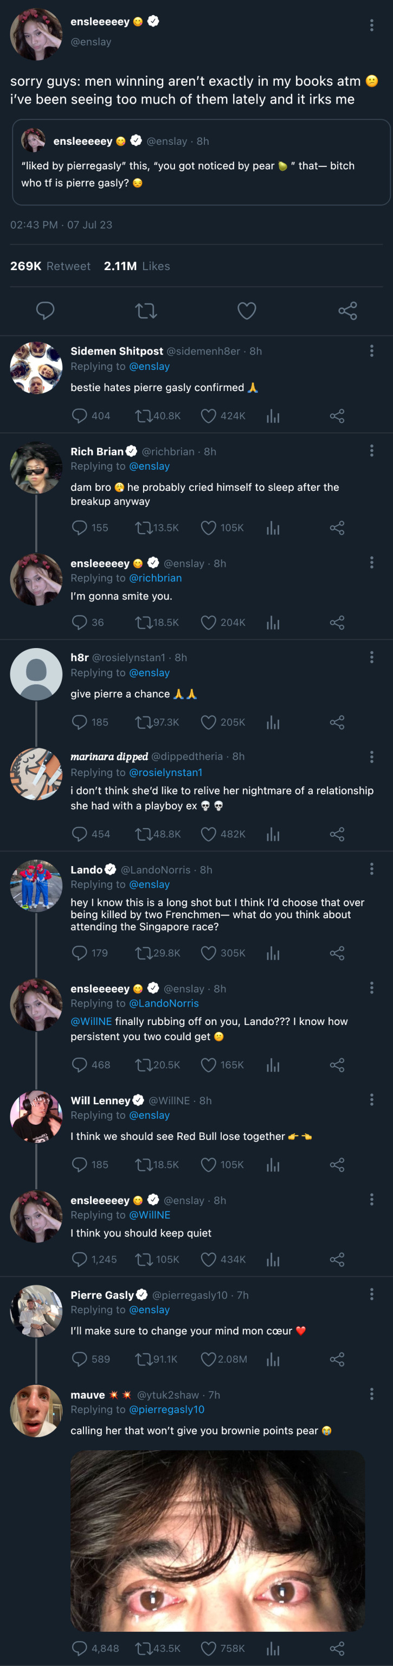This screenshot has width=393, height=1666.
Task: Open the @pierregasly10 mention link
Action: coord(166,1409)
